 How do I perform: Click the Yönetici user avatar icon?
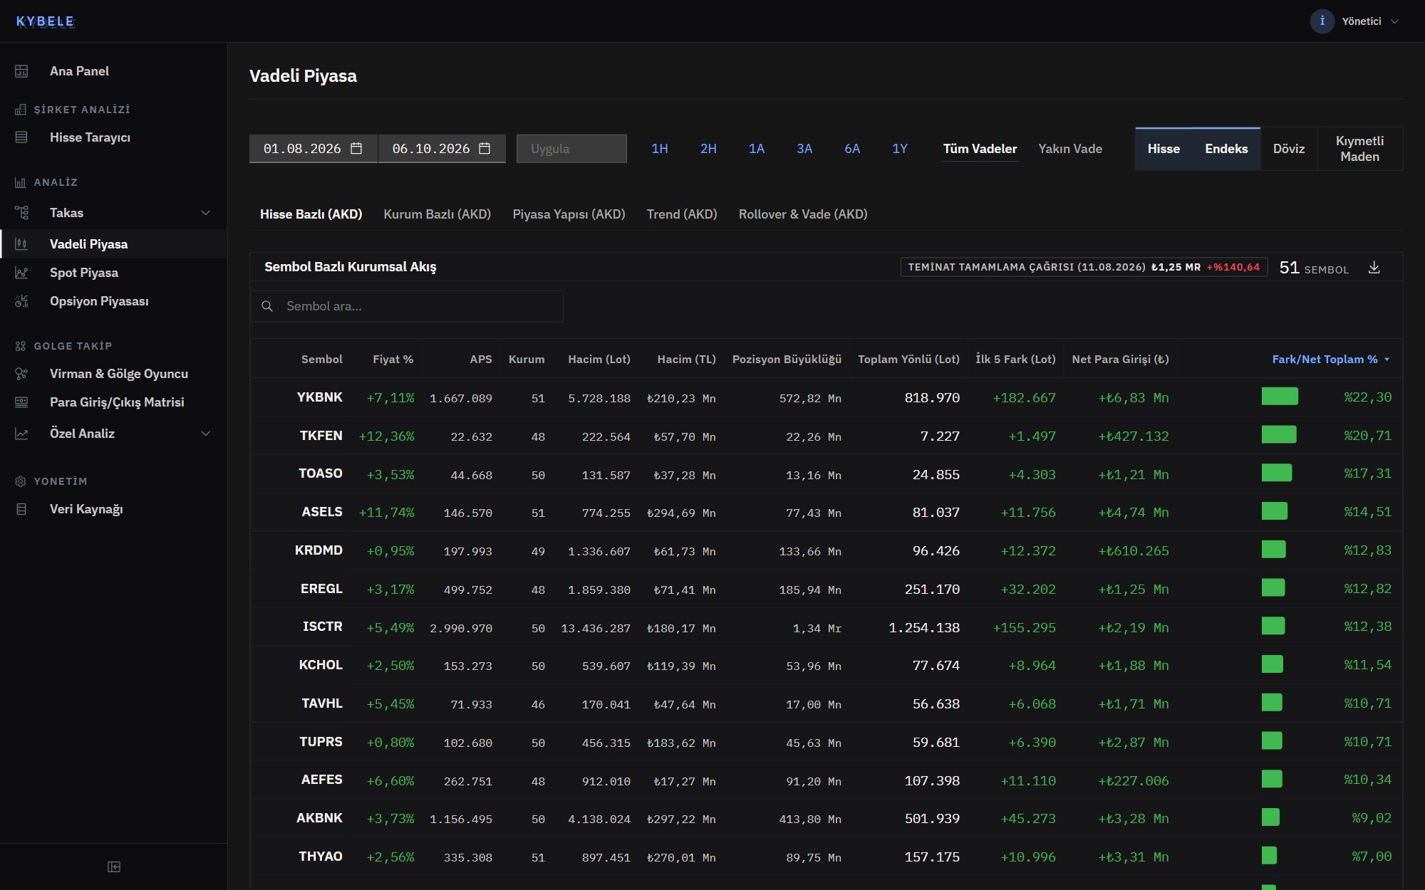coord(1322,21)
